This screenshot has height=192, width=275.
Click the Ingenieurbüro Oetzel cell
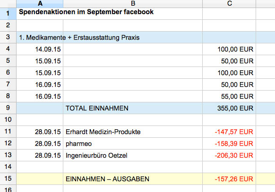point(133,155)
